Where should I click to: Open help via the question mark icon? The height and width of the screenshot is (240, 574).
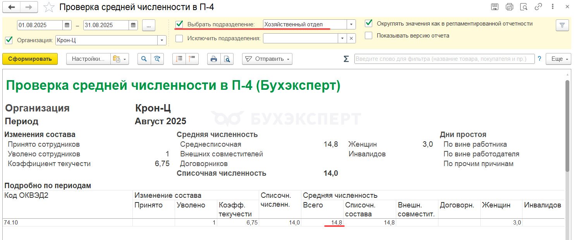pos(539,59)
